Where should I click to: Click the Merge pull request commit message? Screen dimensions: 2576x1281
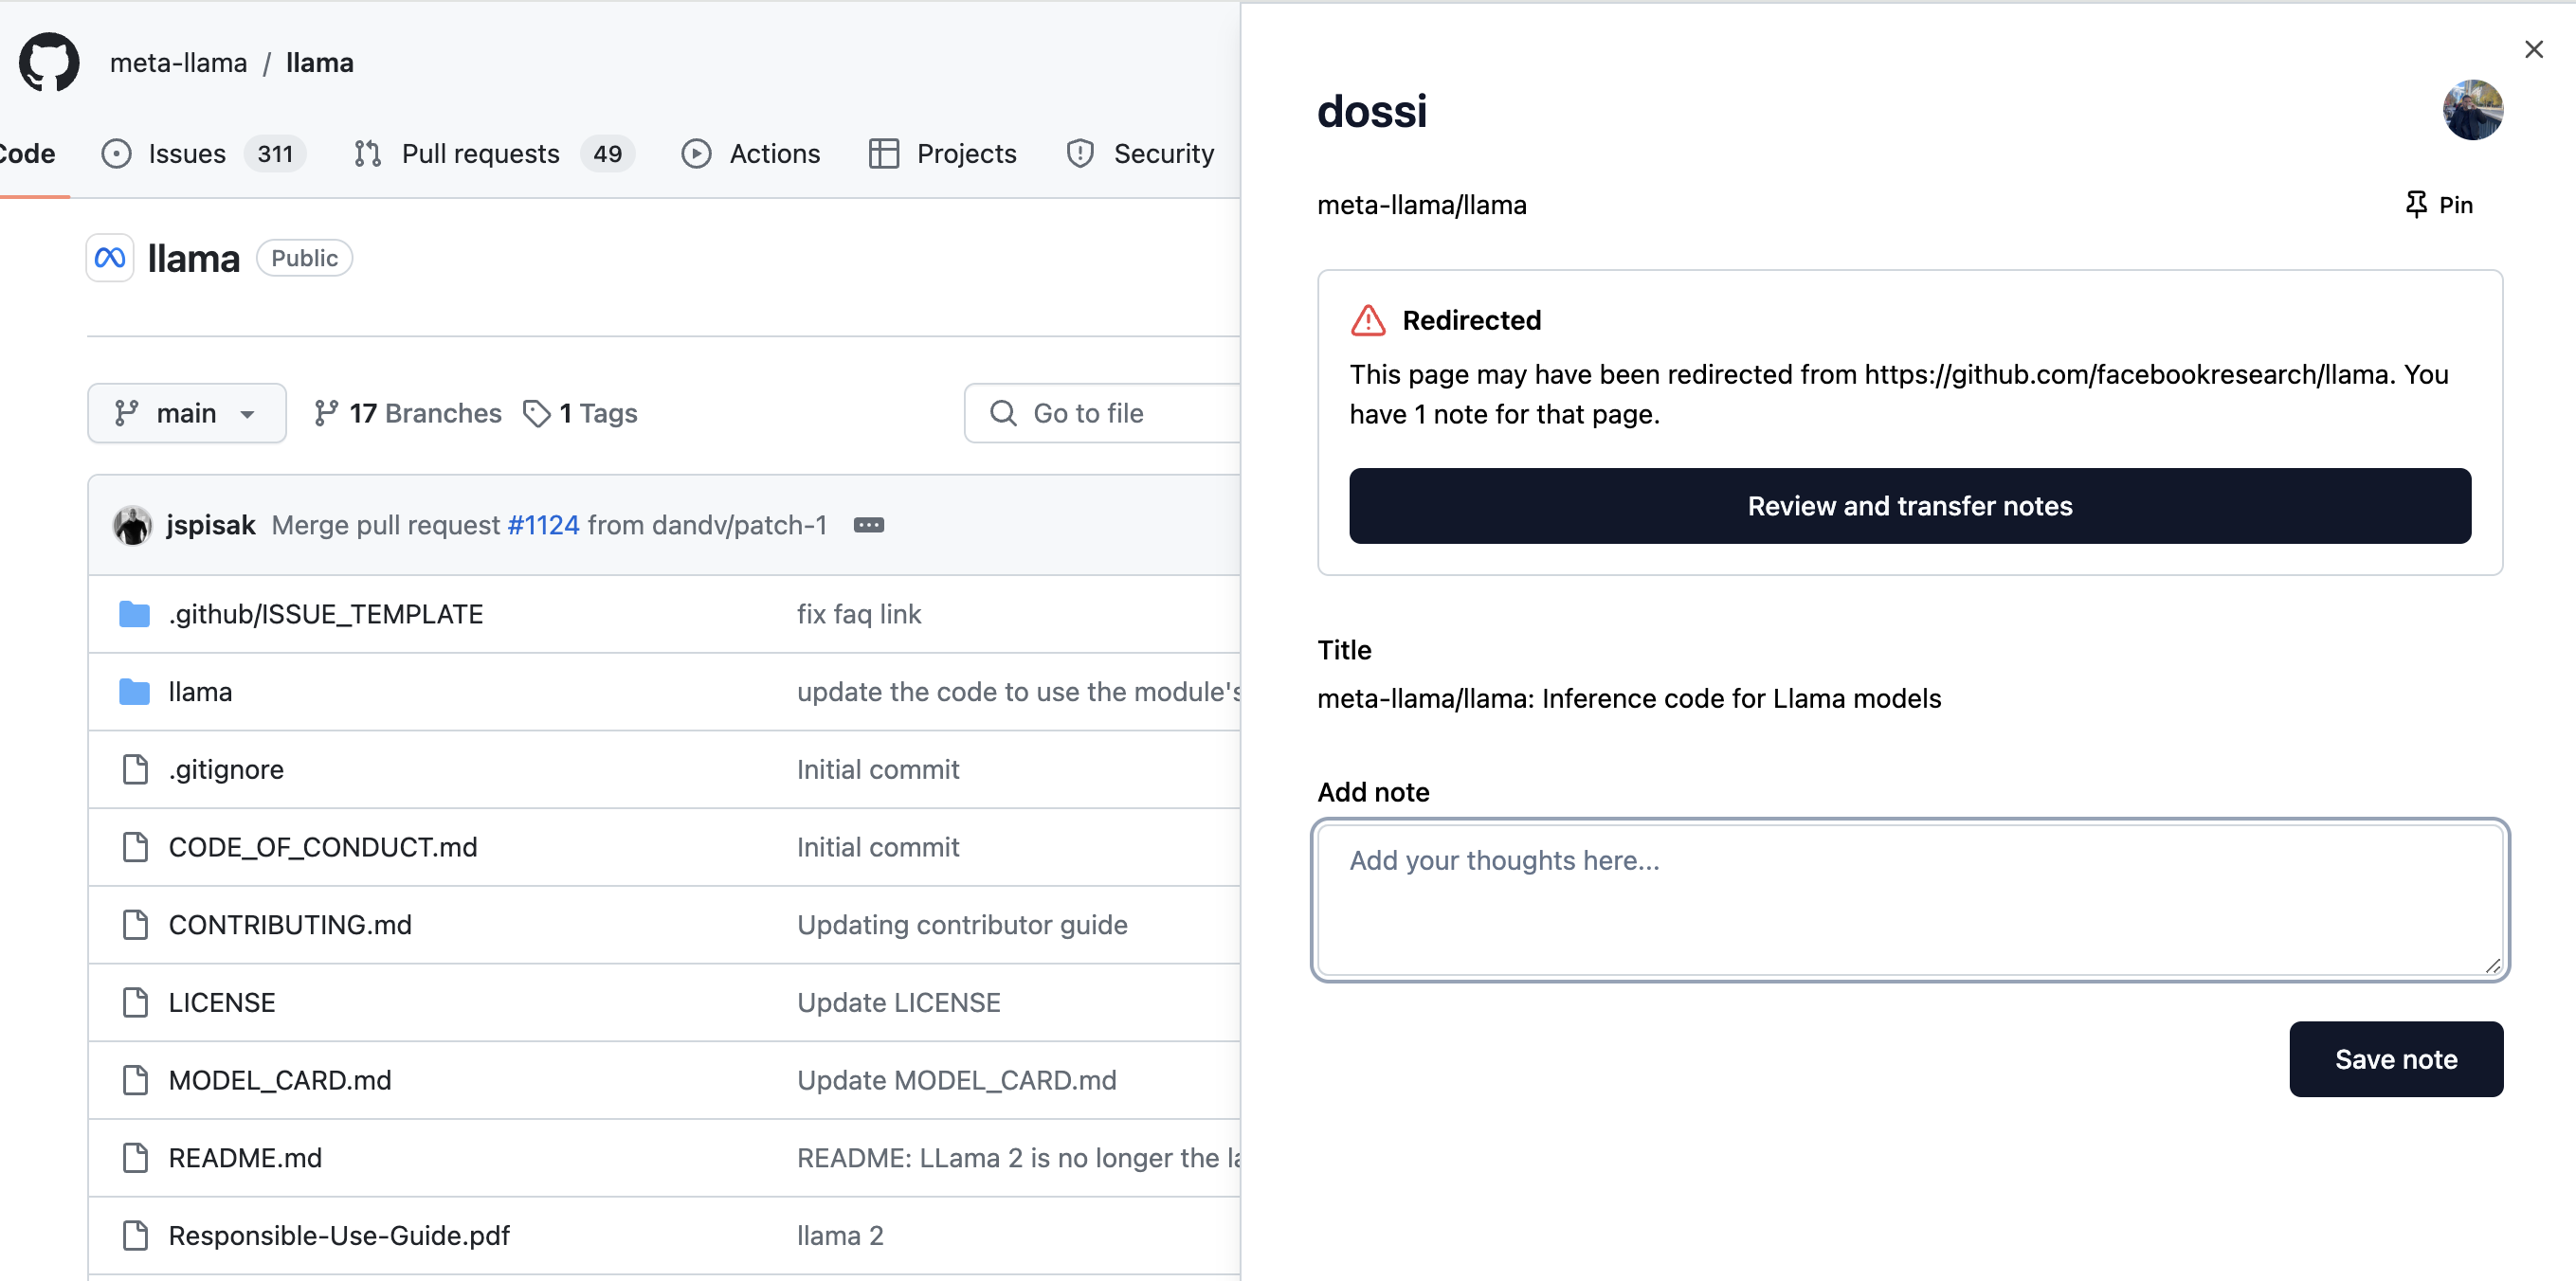(x=549, y=525)
